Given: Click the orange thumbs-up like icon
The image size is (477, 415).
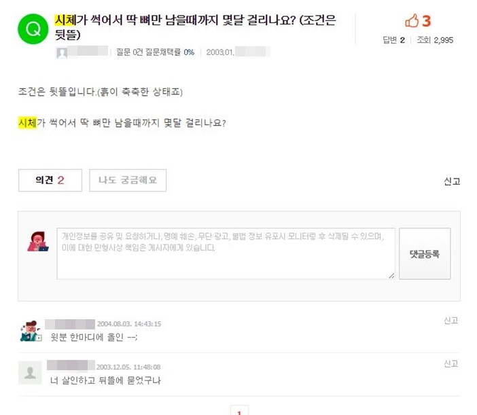Looking at the screenshot, I should pyautogui.click(x=412, y=20).
